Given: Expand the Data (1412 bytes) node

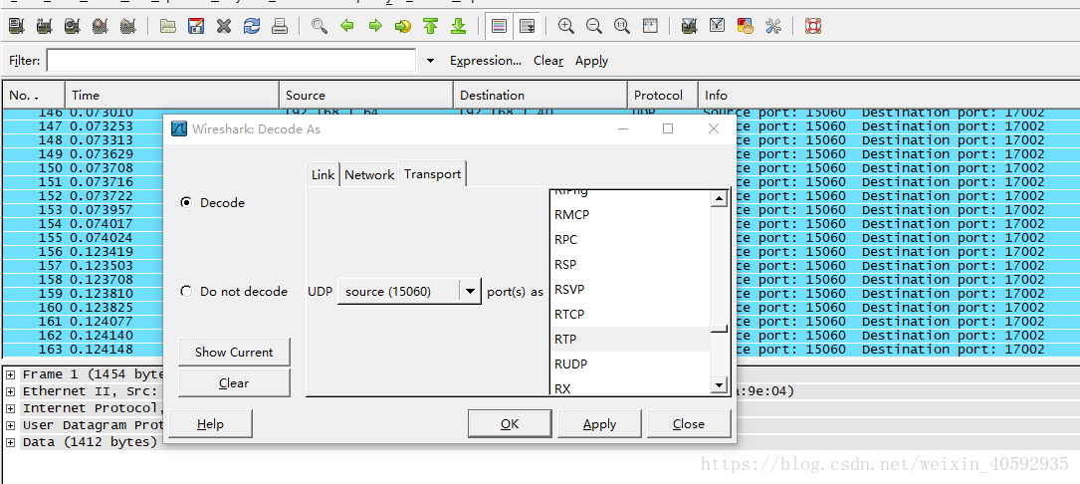Looking at the screenshot, I should point(11,442).
